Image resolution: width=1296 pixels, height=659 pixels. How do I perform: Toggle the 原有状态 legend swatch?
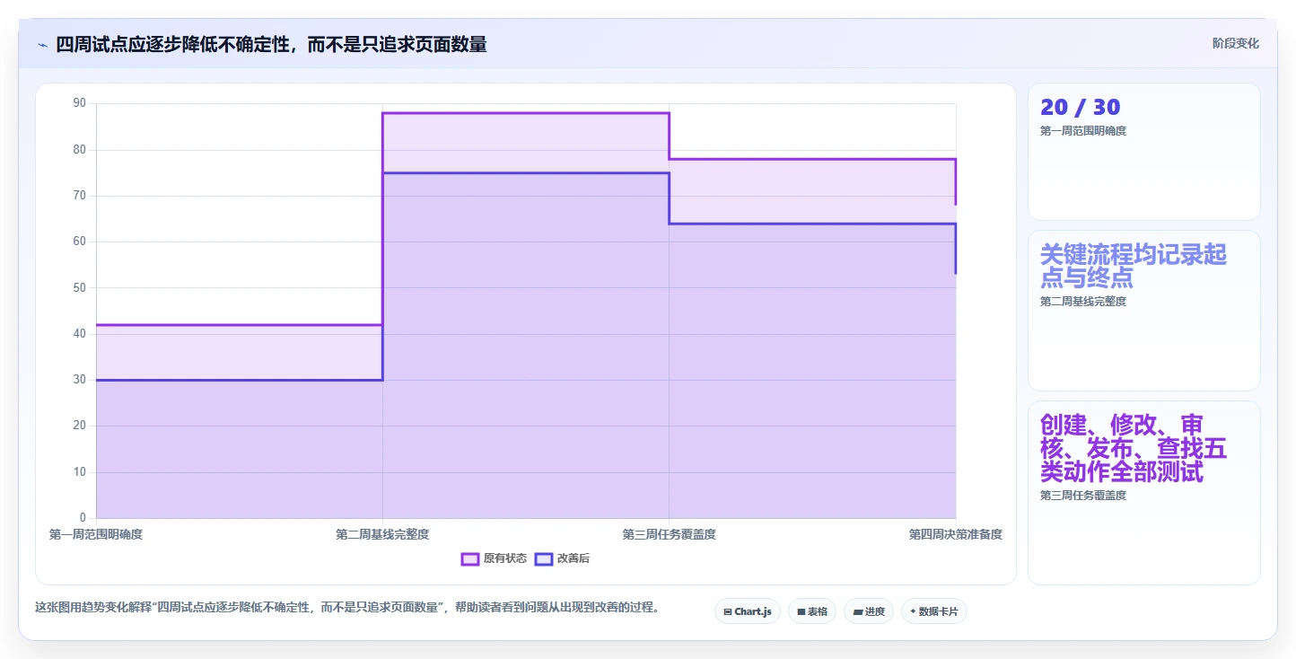[470, 558]
